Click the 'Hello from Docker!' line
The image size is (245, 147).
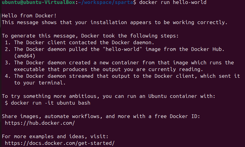[x=29, y=16]
